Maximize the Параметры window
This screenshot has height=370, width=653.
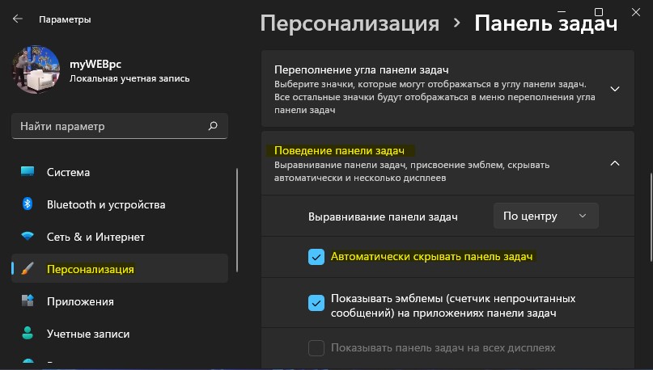click(599, 12)
